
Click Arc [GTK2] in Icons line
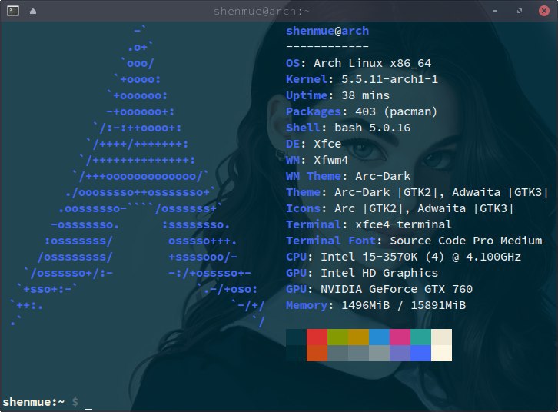click(369, 208)
